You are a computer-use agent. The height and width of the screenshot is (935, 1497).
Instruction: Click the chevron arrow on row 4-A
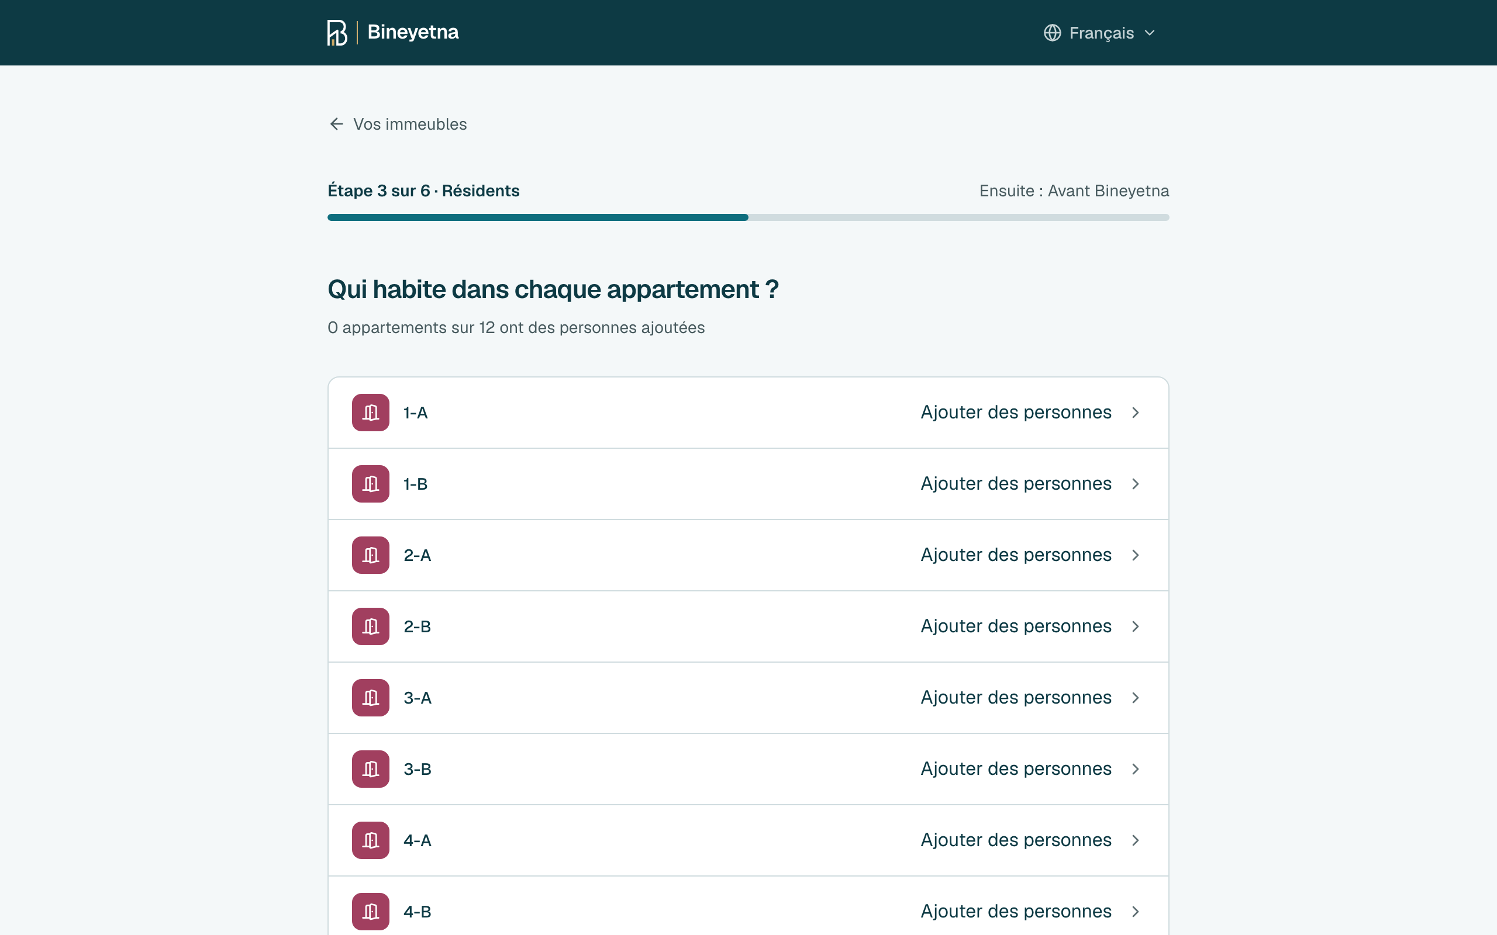pyautogui.click(x=1135, y=840)
